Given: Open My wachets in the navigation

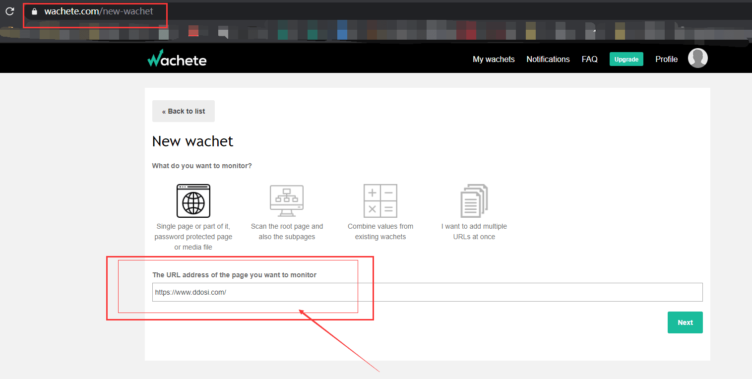Looking at the screenshot, I should pos(494,59).
